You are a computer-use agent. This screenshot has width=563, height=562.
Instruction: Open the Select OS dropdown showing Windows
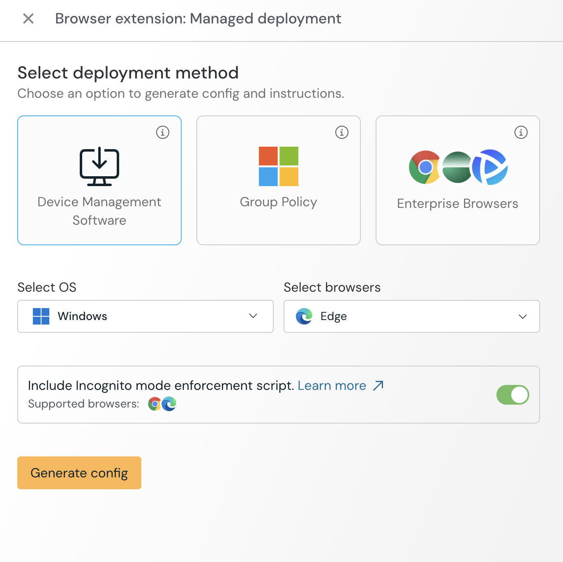coord(145,316)
